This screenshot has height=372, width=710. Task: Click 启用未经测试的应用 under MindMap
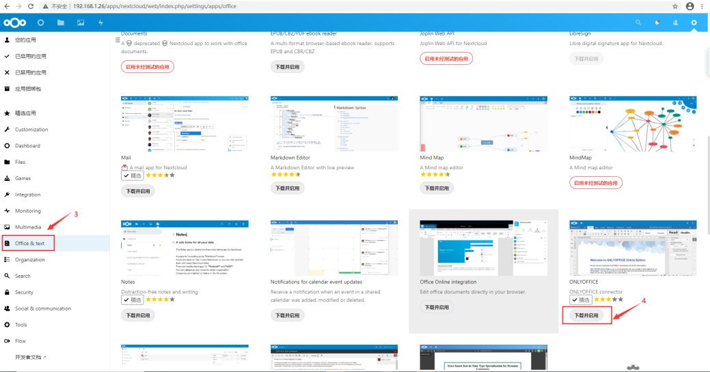[596, 183]
